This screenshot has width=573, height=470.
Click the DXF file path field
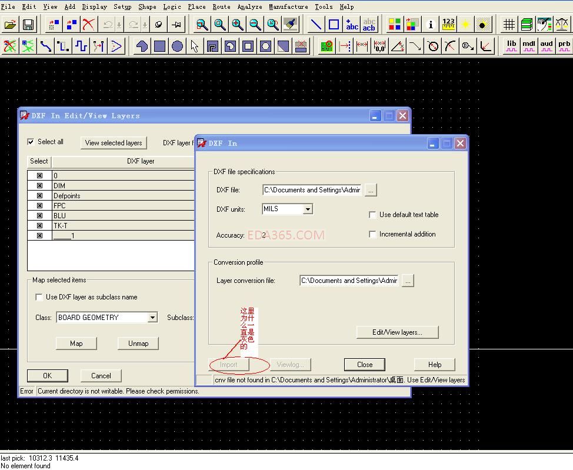pyautogui.click(x=312, y=190)
